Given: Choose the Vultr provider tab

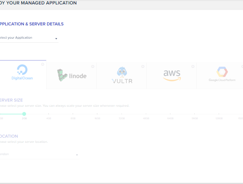Looking at the screenshot, I should (121, 76).
